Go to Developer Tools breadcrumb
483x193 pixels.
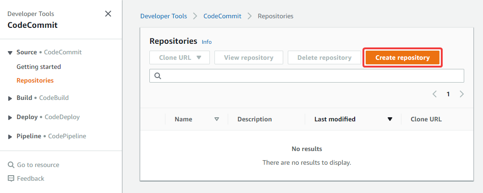(x=164, y=16)
